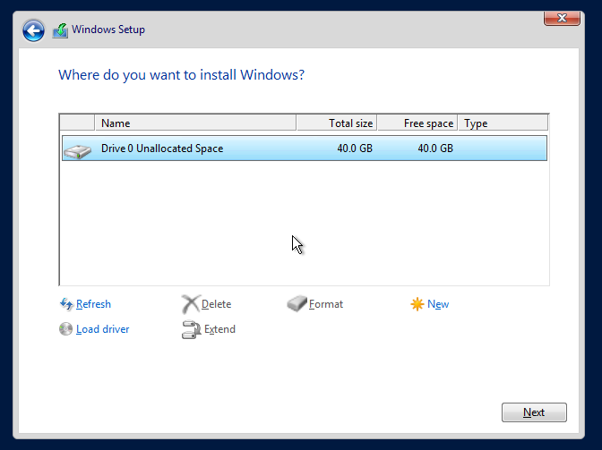
Task: Click the Load driver disc icon
Action: coord(65,329)
